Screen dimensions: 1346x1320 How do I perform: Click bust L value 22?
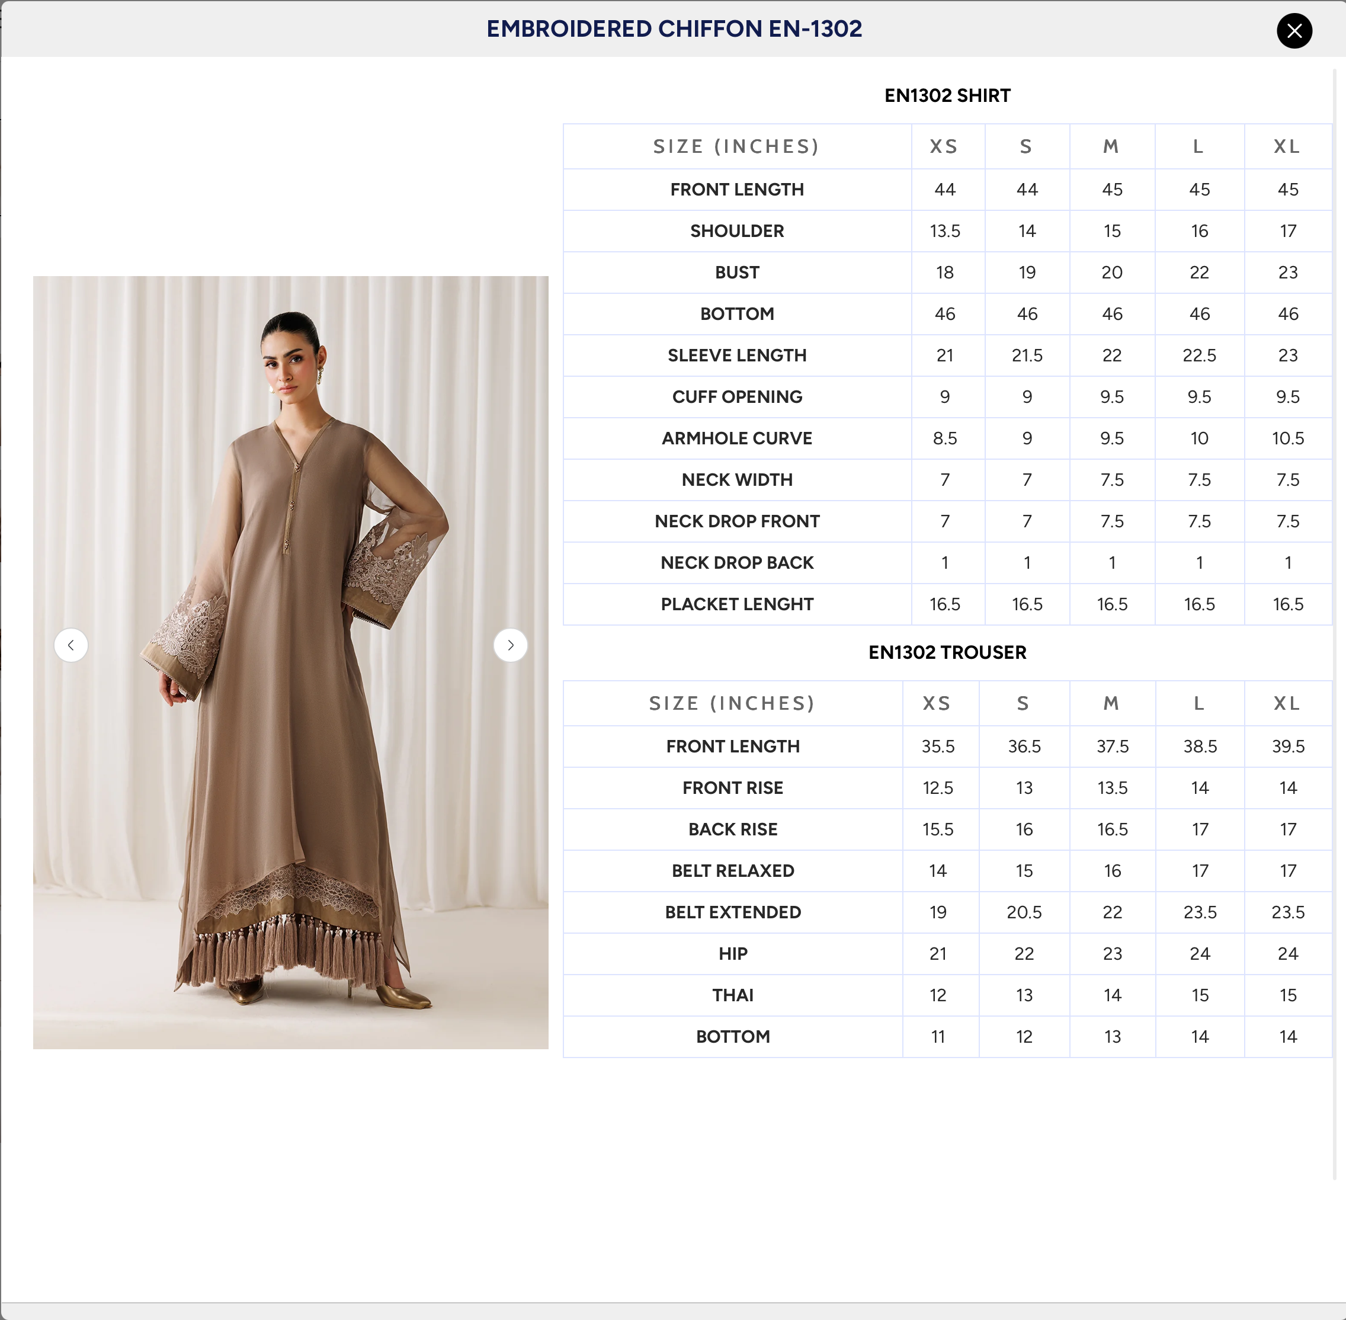[1199, 273]
